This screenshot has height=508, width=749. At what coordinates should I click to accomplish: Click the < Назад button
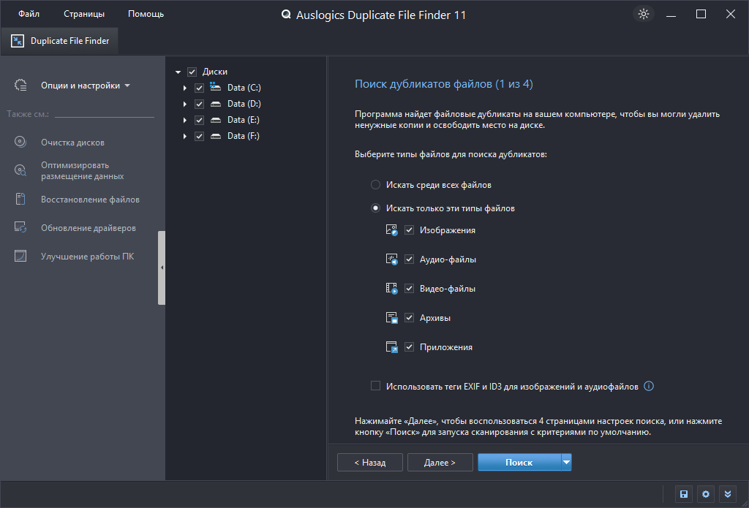369,462
